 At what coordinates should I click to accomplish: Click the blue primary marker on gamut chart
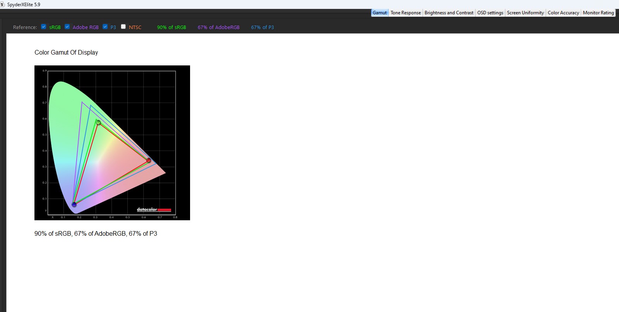coord(74,204)
